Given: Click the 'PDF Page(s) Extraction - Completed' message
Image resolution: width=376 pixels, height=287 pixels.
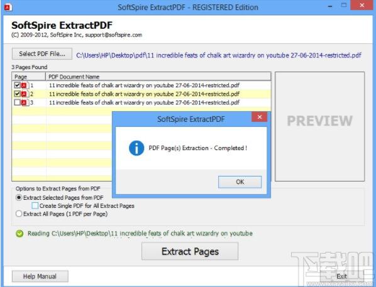Looking at the screenshot, I should coord(198,148).
